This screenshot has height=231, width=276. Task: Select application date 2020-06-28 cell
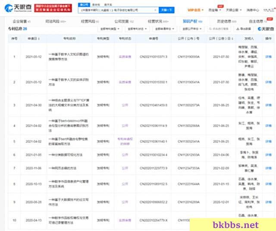[x=34, y=202]
